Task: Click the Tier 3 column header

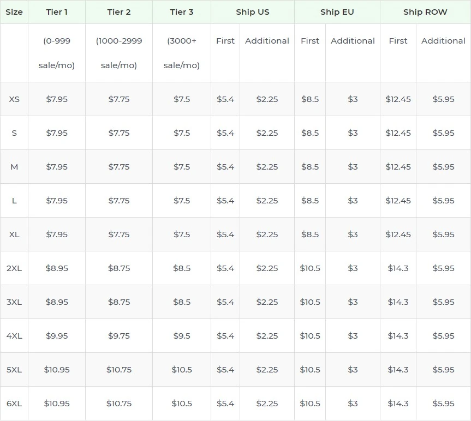Action: point(181,12)
